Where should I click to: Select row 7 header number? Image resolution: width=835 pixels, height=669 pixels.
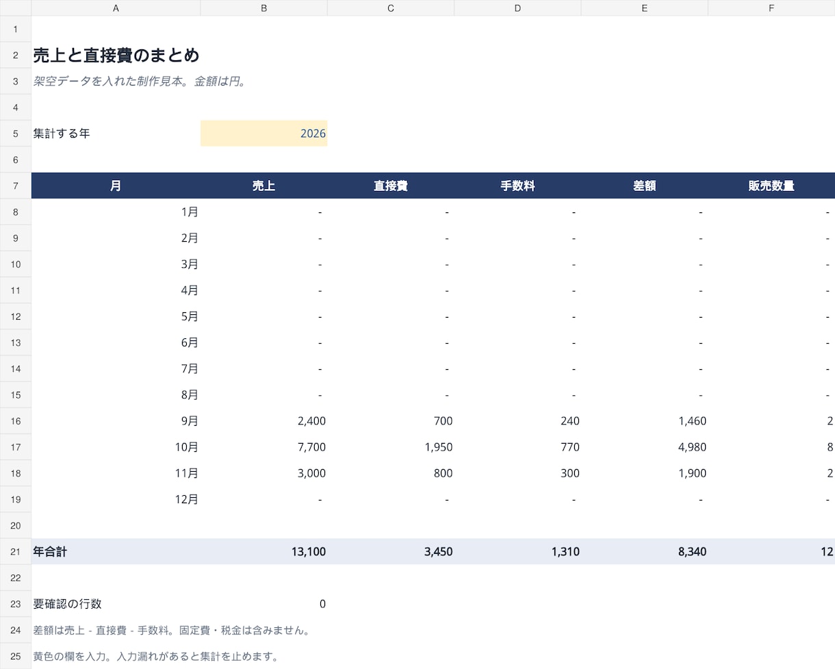tap(16, 186)
